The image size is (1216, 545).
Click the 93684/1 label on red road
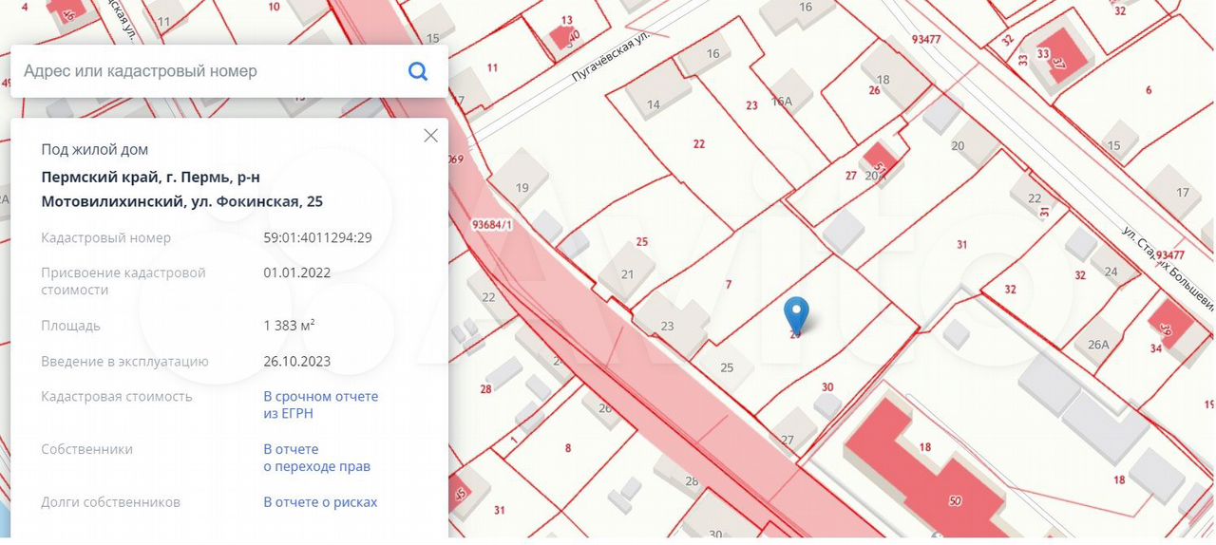491,225
